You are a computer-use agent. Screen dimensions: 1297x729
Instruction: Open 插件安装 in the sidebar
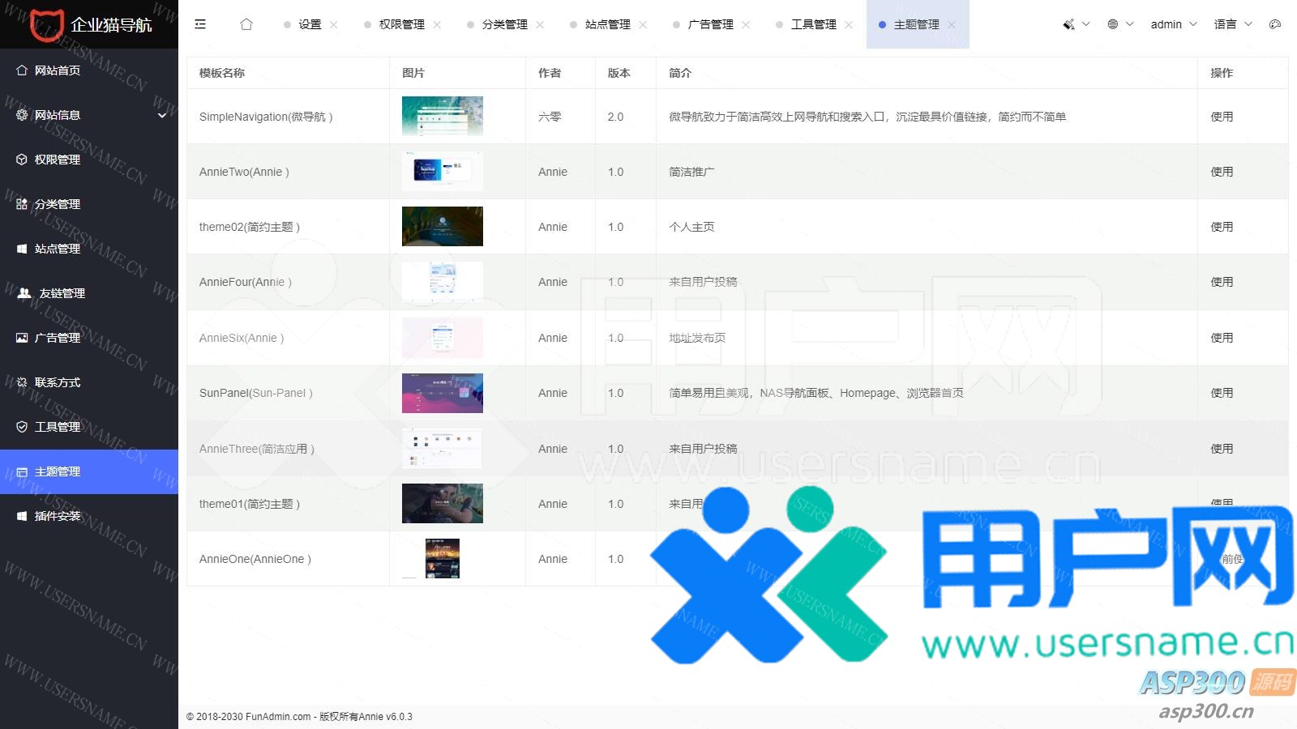pyautogui.click(x=58, y=516)
